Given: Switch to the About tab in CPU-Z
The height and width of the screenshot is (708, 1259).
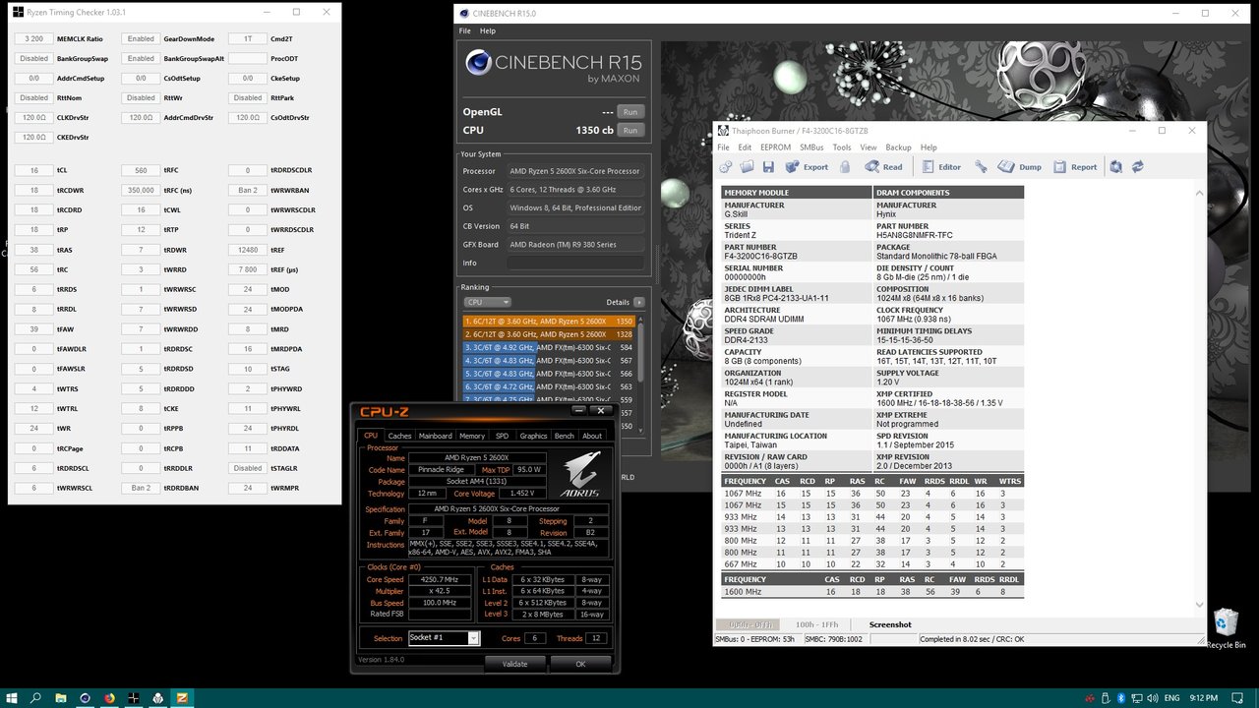Looking at the screenshot, I should point(592,436).
